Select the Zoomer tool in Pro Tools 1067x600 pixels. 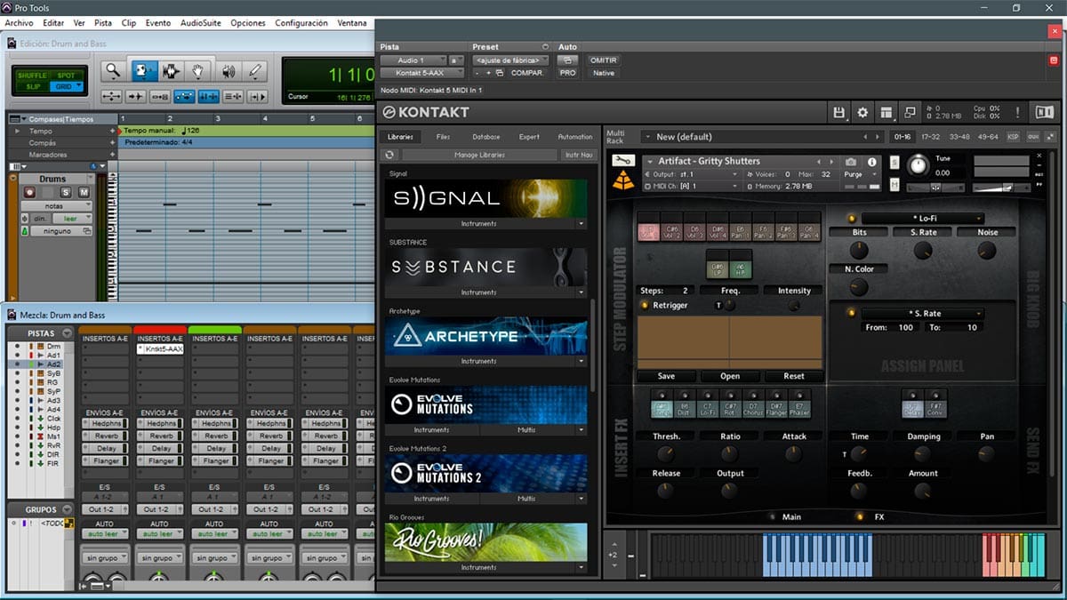click(113, 71)
